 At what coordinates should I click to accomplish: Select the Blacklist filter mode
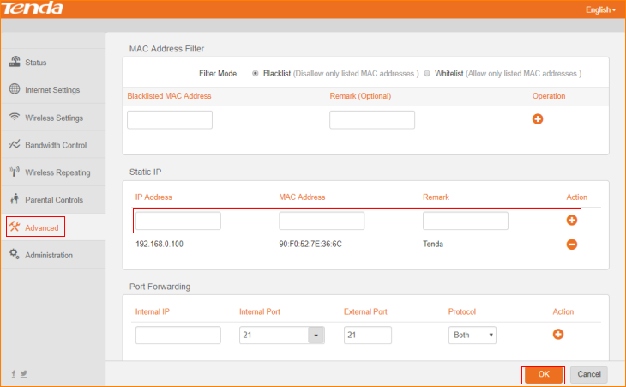click(x=256, y=74)
